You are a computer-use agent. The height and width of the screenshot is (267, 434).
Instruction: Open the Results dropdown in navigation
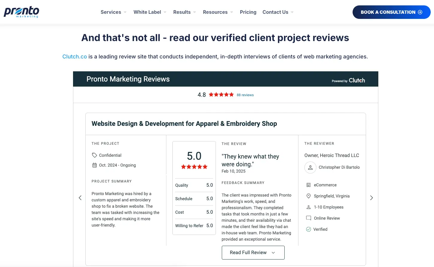pos(184,12)
